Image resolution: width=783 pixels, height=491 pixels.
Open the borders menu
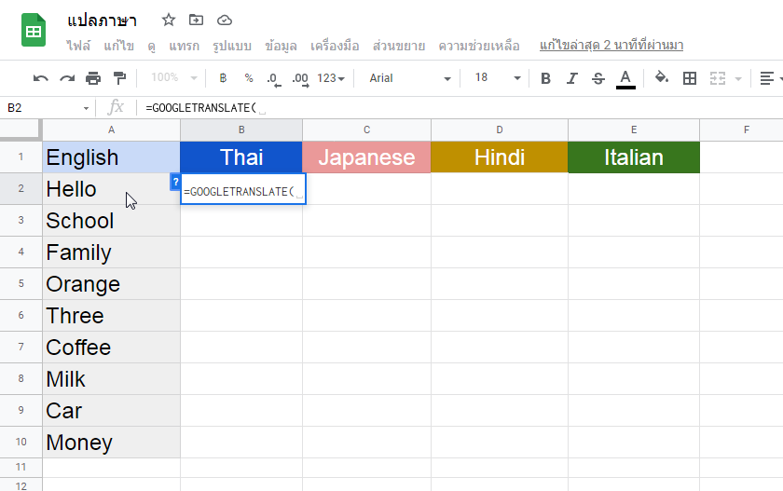pos(690,78)
